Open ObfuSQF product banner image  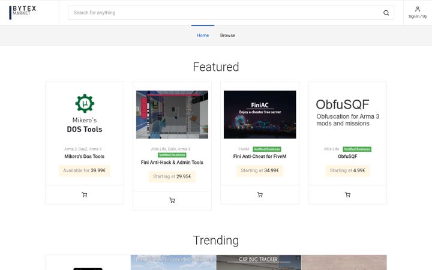pyautogui.click(x=347, y=115)
